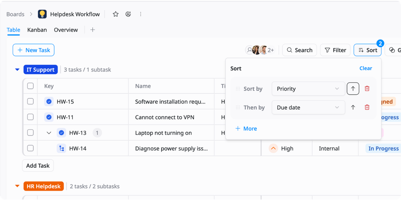
Task: Click In Progress status of HW-14
Action: (383, 148)
